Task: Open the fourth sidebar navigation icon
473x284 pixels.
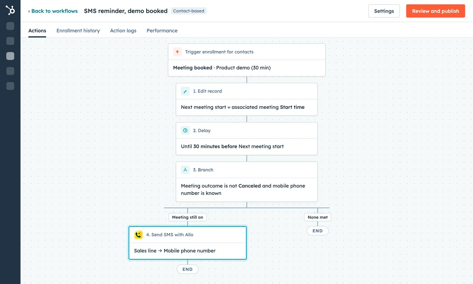Action: coord(10,71)
